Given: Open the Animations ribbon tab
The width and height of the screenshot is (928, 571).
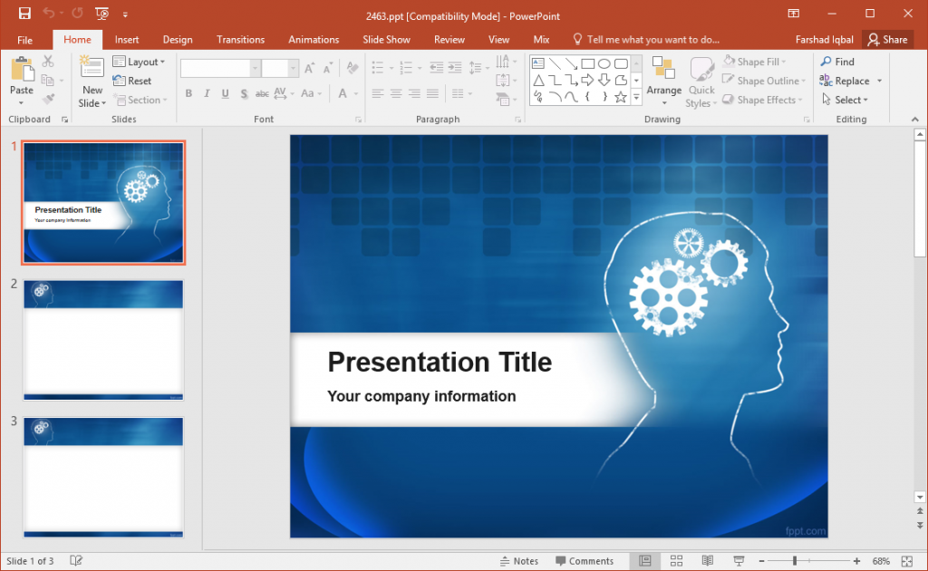Looking at the screenshot, I should (314, 39).
